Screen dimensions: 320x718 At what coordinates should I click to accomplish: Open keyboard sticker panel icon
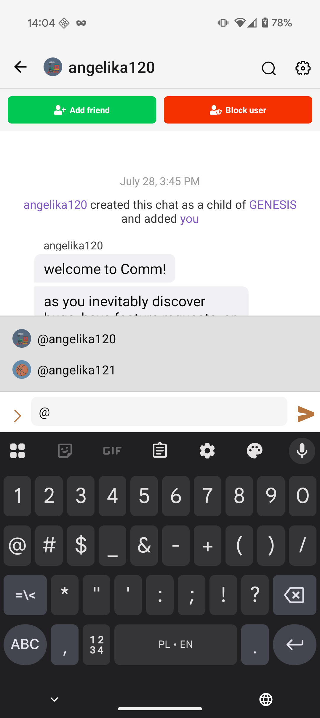(65, 451)
